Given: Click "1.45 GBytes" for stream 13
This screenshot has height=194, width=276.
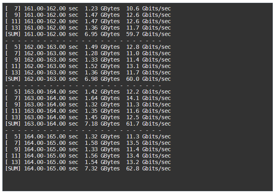Looking at the screenshot, I should point(102,117).
